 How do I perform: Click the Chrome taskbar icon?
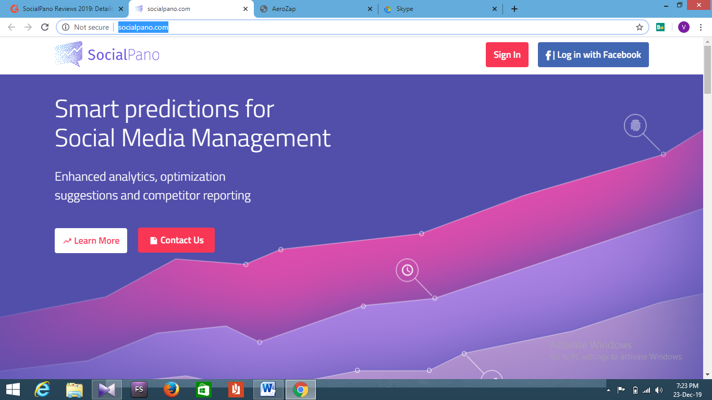tap(301, 390)
